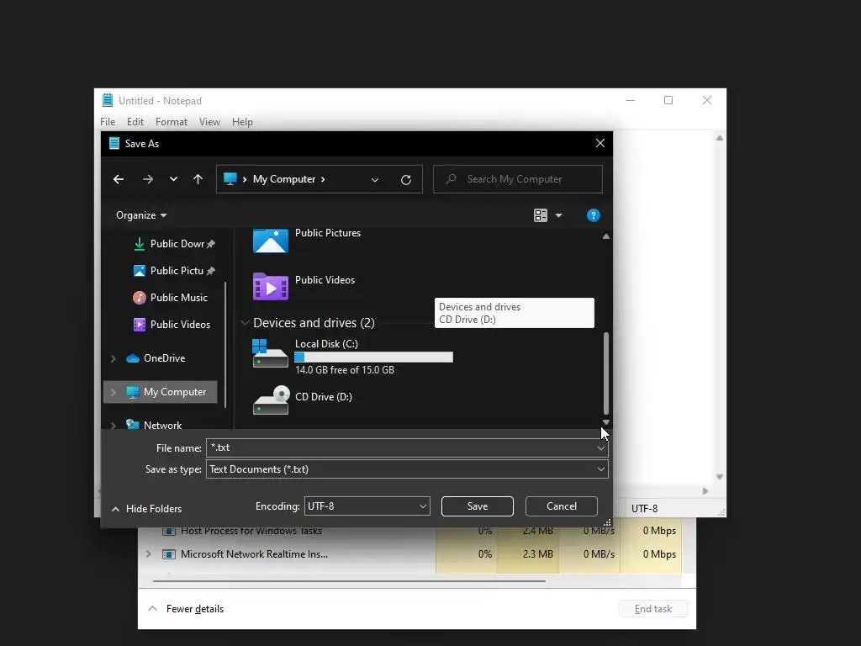The width and height of the screenshot is (861, 646).
Task: Open Notepad File menu
Action: coord(108,122)
